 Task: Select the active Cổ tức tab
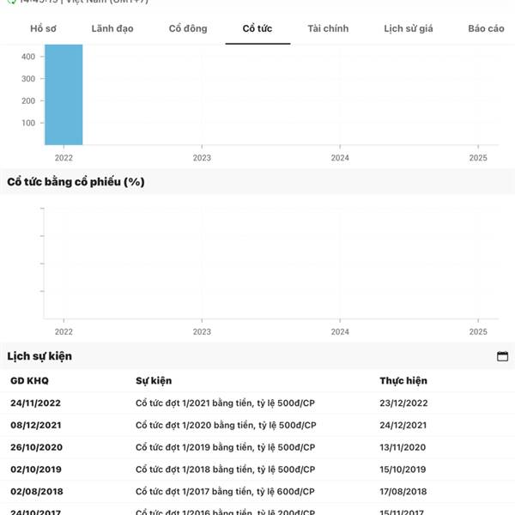[257, 28]
